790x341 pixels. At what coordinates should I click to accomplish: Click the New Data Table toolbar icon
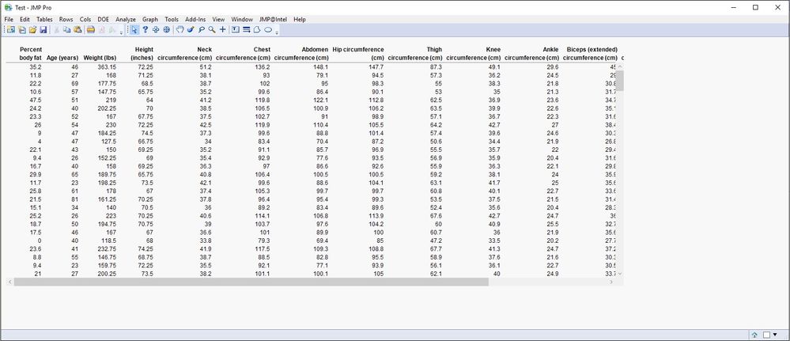point(10,30)
